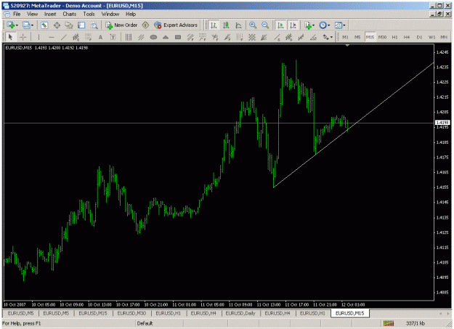The height and width of the screenshot is (329, 454).
Task: Toggle chart Auto Scroll
Action: 280,25
